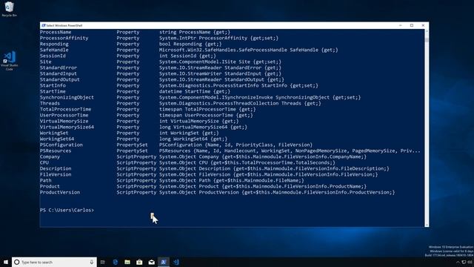Click the active PowerShell taskbar button

pyautogui.click(x=164, y=262)
